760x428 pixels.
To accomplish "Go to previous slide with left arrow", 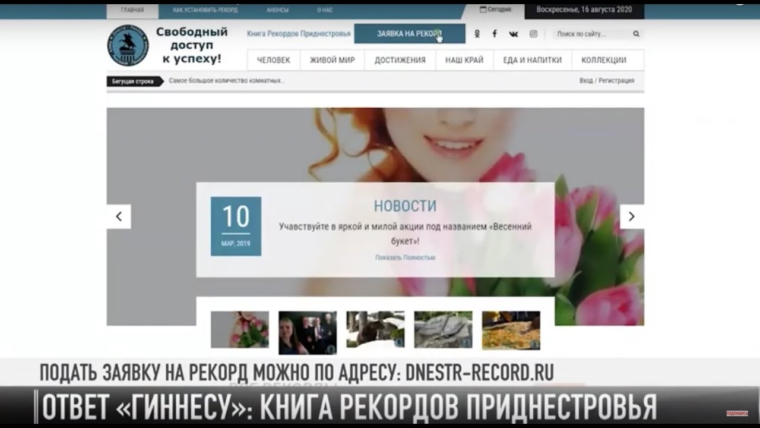I will pyautogui.click(x=119, y=217).
